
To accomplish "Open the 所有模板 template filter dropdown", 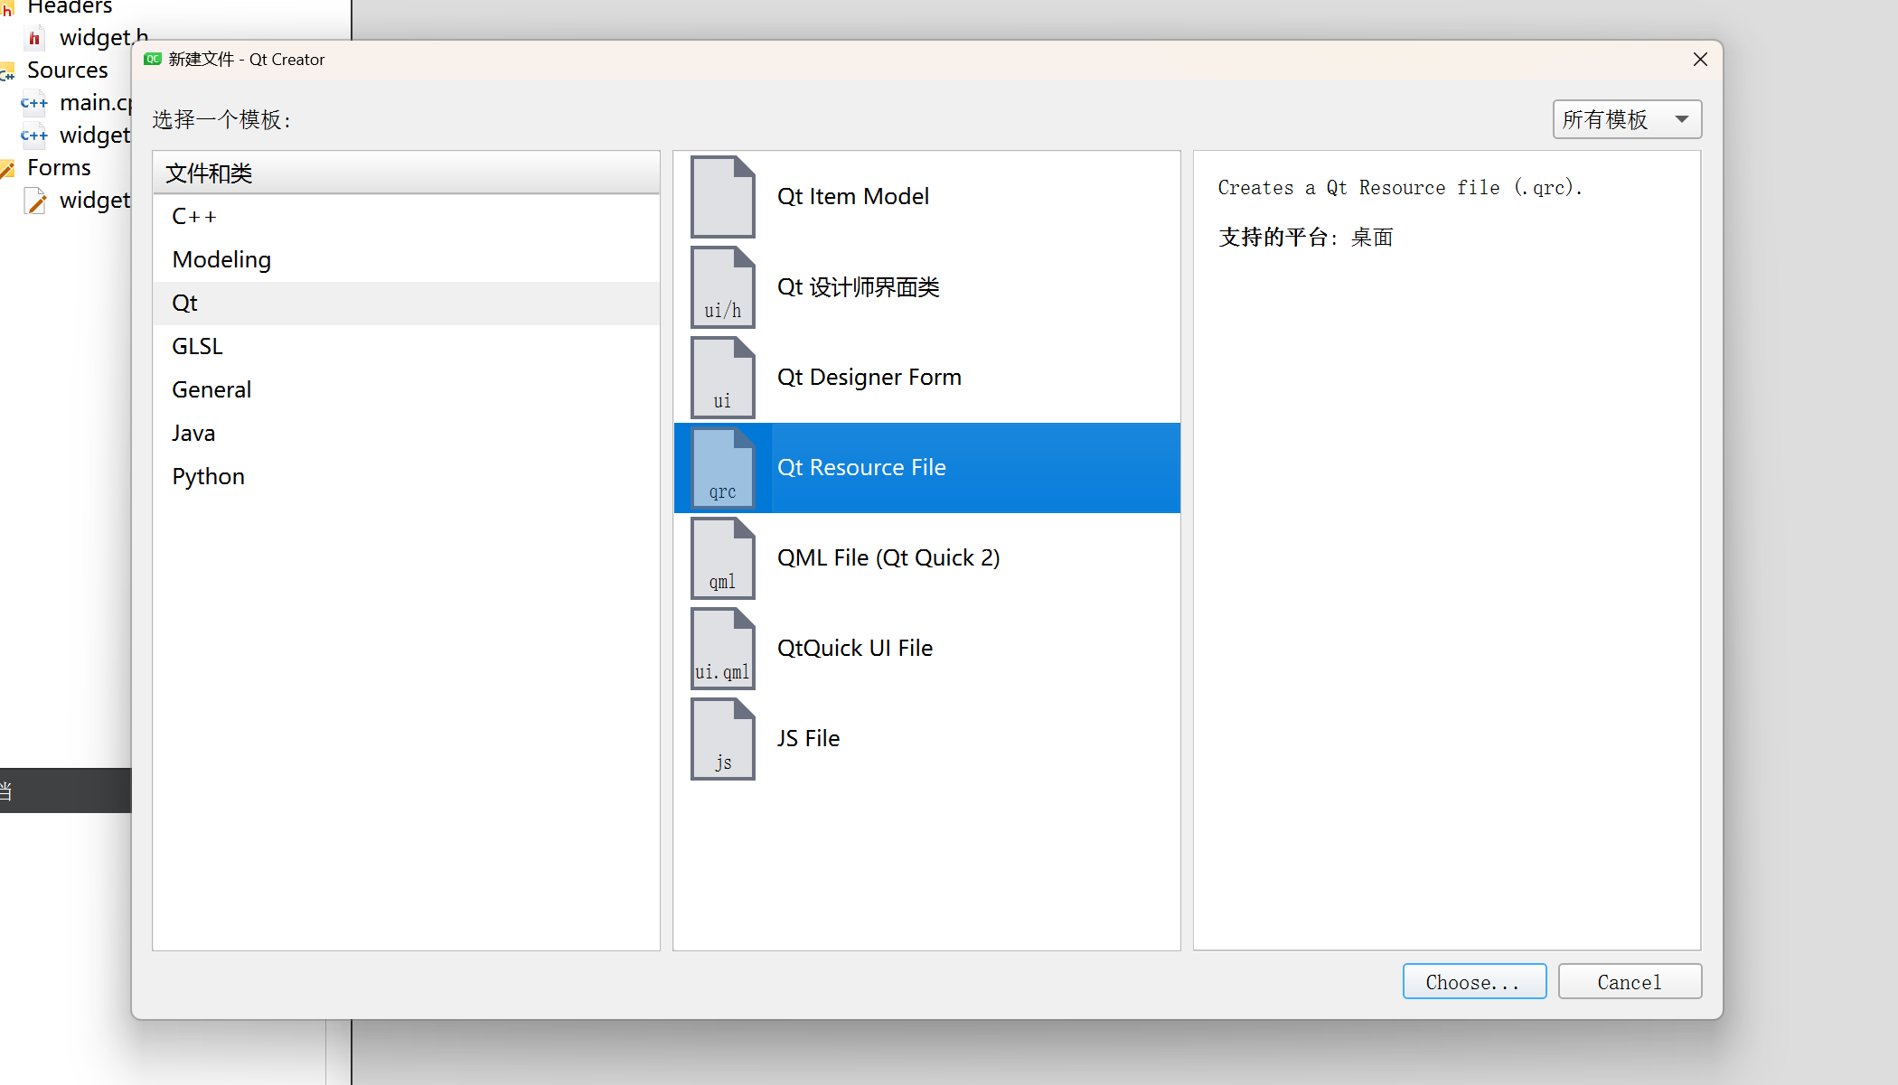I will click(x=1626, y=119).
